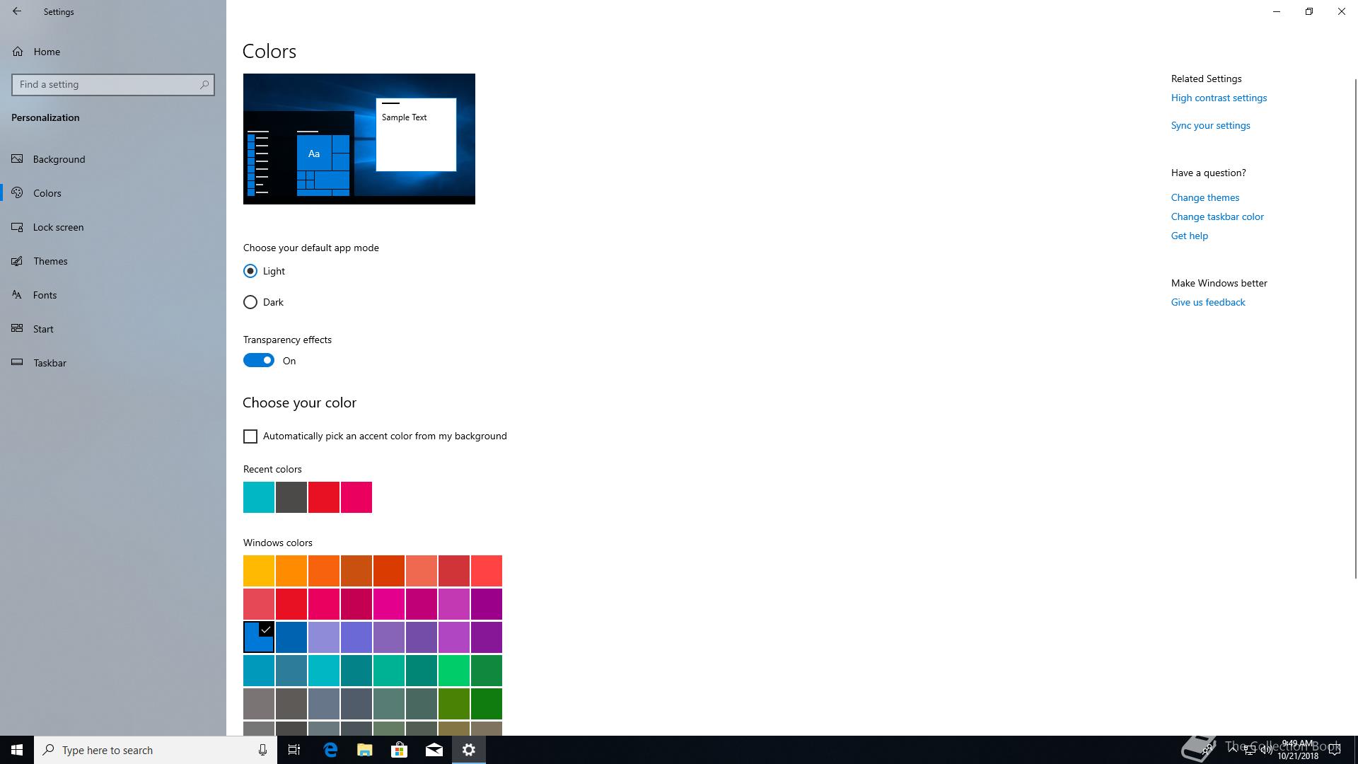Click Give us feedback link
The image size is (1358, 764).
(x=1208, y=302)
